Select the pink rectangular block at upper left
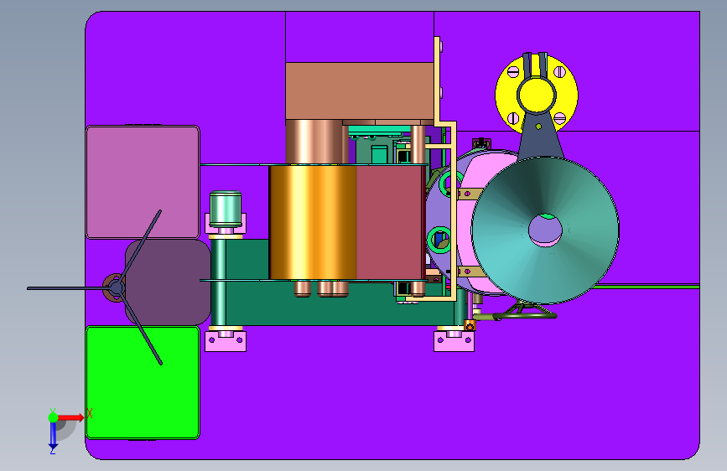 (143, 182)
